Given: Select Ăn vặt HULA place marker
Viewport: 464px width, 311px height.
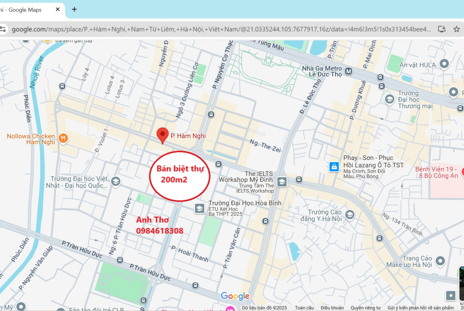Looking at the screenshot, I should (x=445, y=64).
